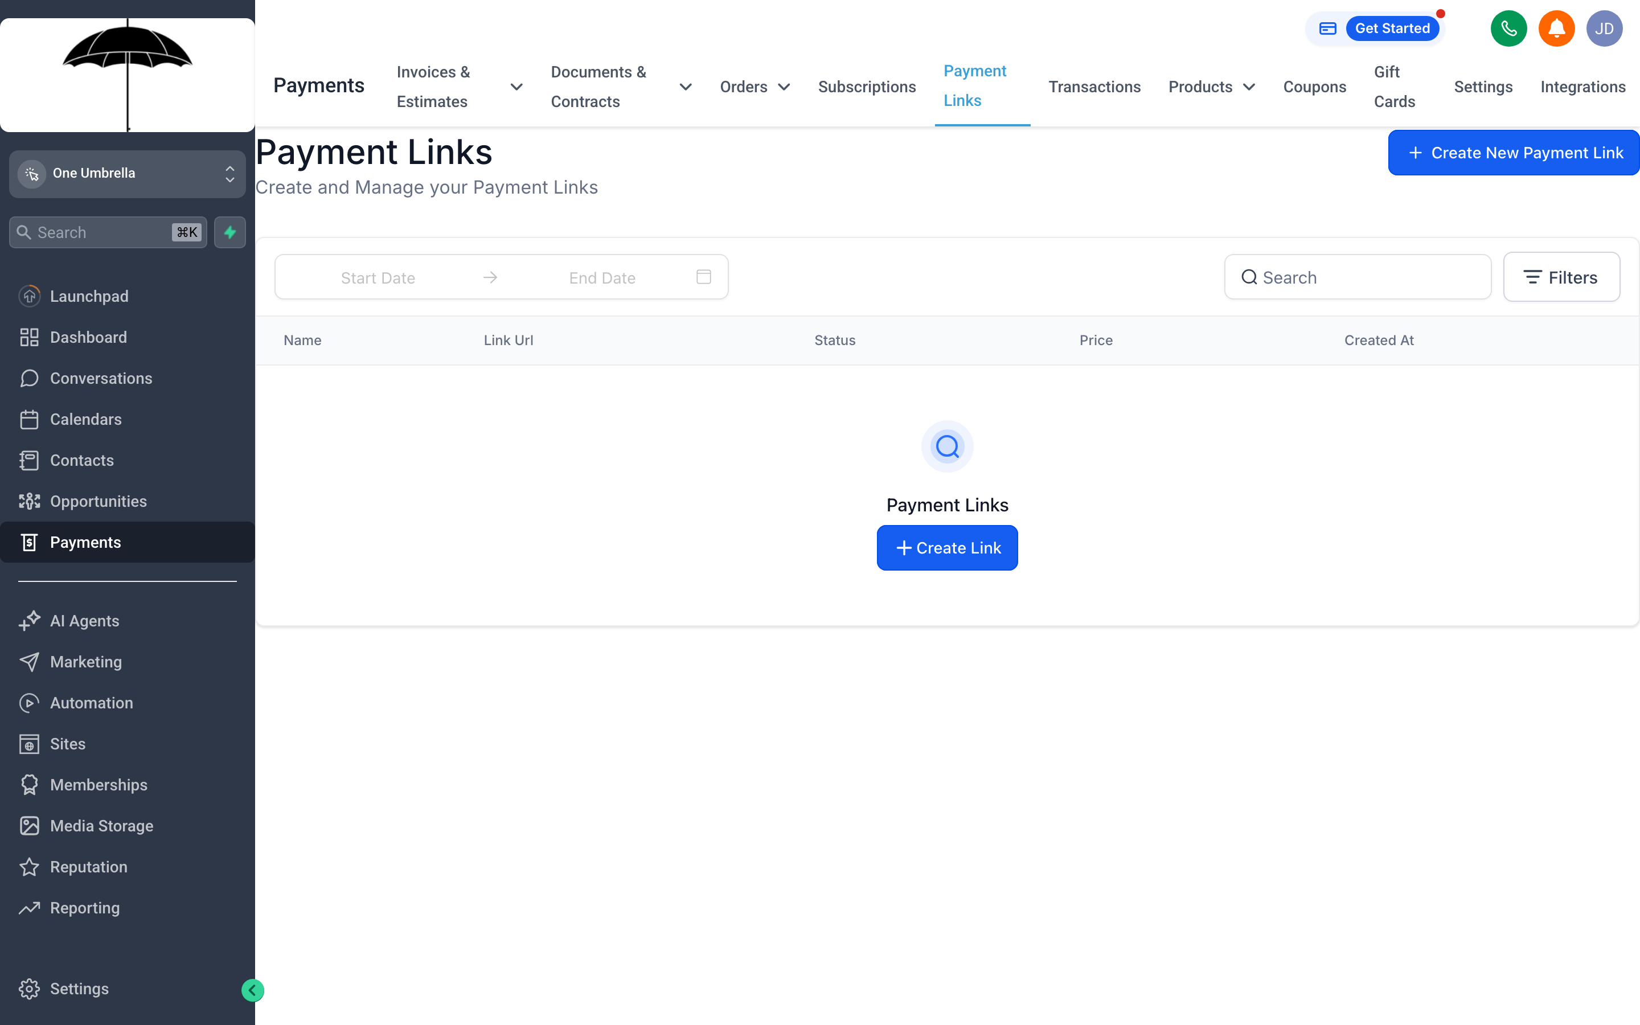Click the Media Storage image icon
This screenshot has width=1640, height=1025.
(29, 826)
